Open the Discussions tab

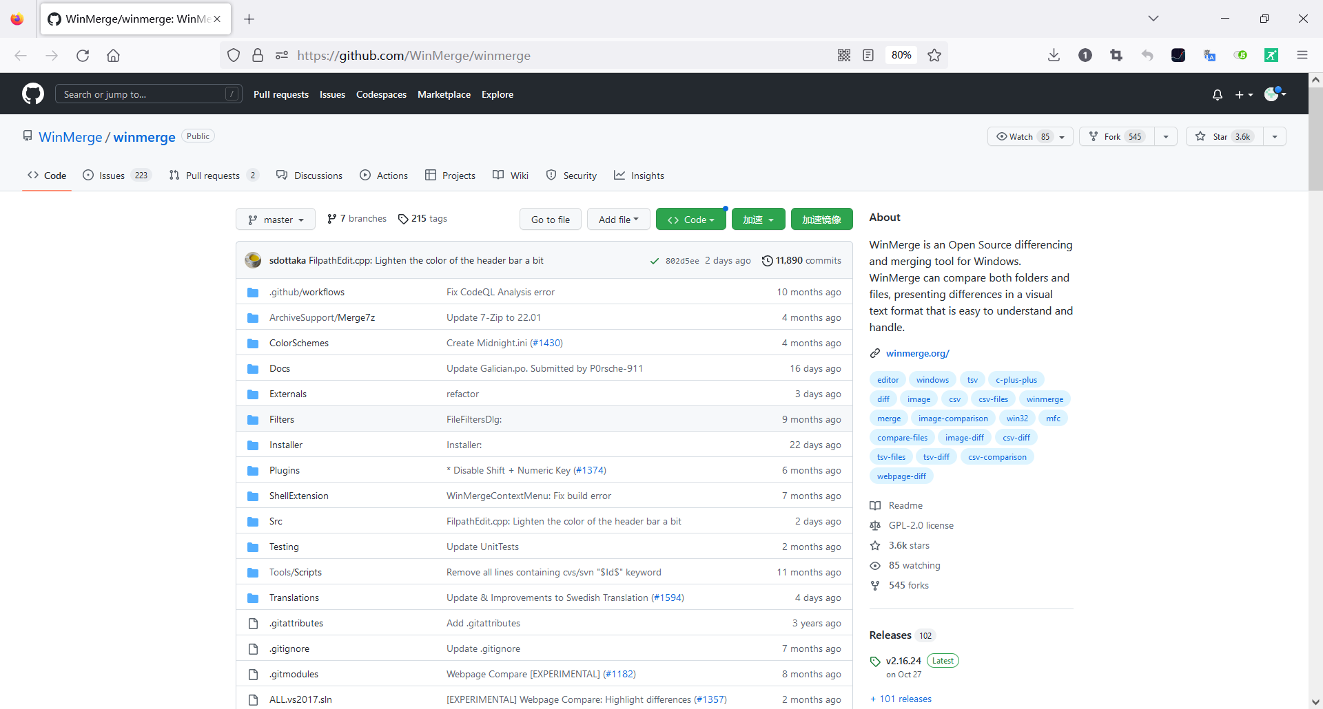[x=309, y=176]
